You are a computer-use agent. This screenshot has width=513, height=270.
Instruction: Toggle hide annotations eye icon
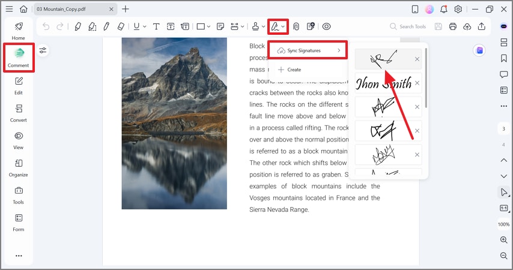tap(327, 26)
